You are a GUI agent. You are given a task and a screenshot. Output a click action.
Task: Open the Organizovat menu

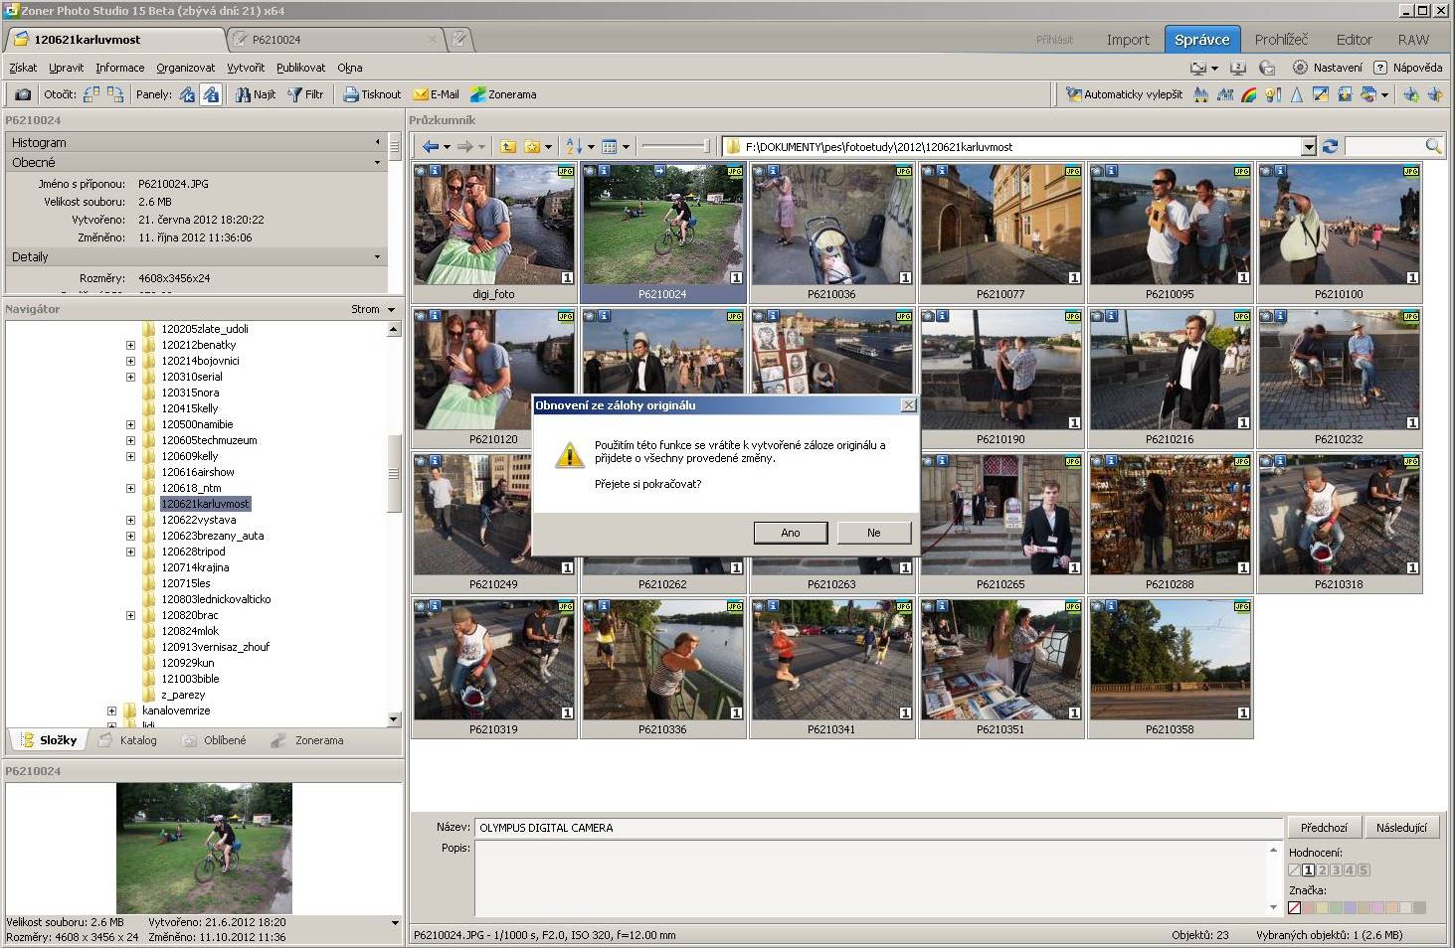click(185, 68)
